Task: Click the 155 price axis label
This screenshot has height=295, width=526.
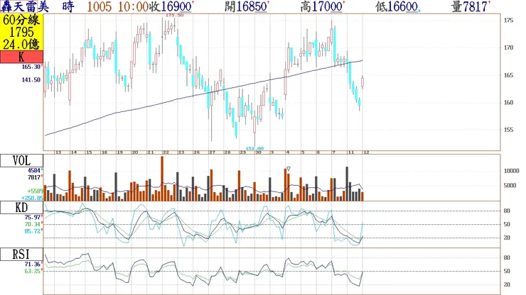Action: point(508,130)
